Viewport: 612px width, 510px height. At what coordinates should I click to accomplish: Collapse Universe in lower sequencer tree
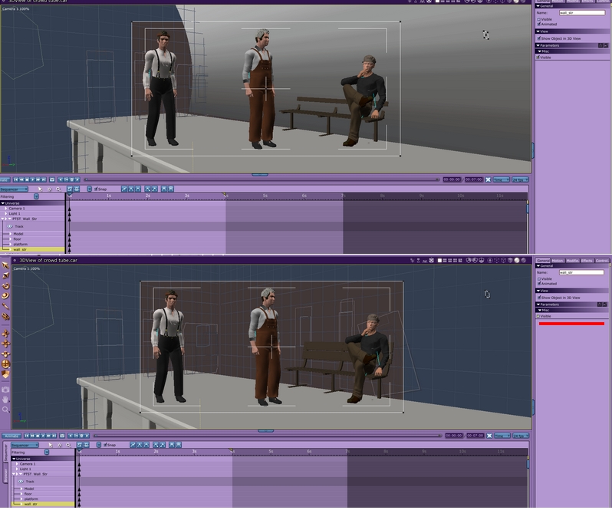[x=14, y=459]
